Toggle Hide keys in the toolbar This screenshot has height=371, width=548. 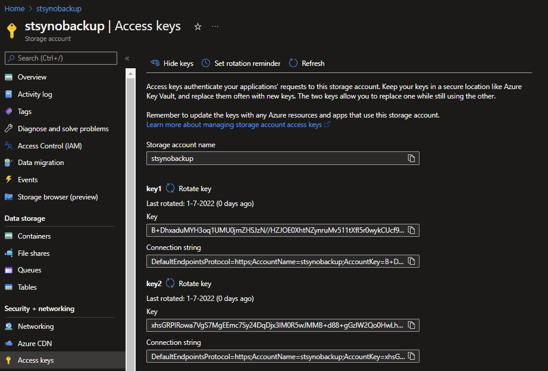click(x=172, y=64)
